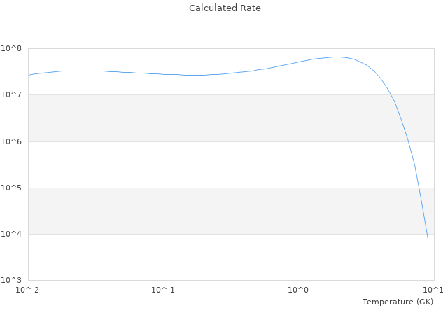Click the bottom end of the blue curve
This screenshot has height=336, width=448.
pyautogui.click(x=428, y=239)
